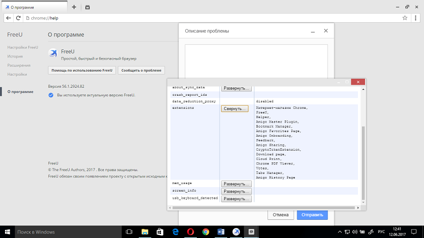Screen dimensions: 424x238
Task: Expand the about_sync_data row
Action: 236,88
